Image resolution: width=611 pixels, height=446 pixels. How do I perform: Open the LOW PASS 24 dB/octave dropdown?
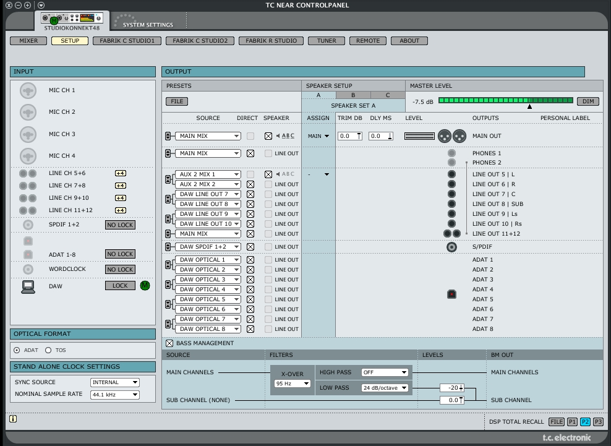coord(385,388)
